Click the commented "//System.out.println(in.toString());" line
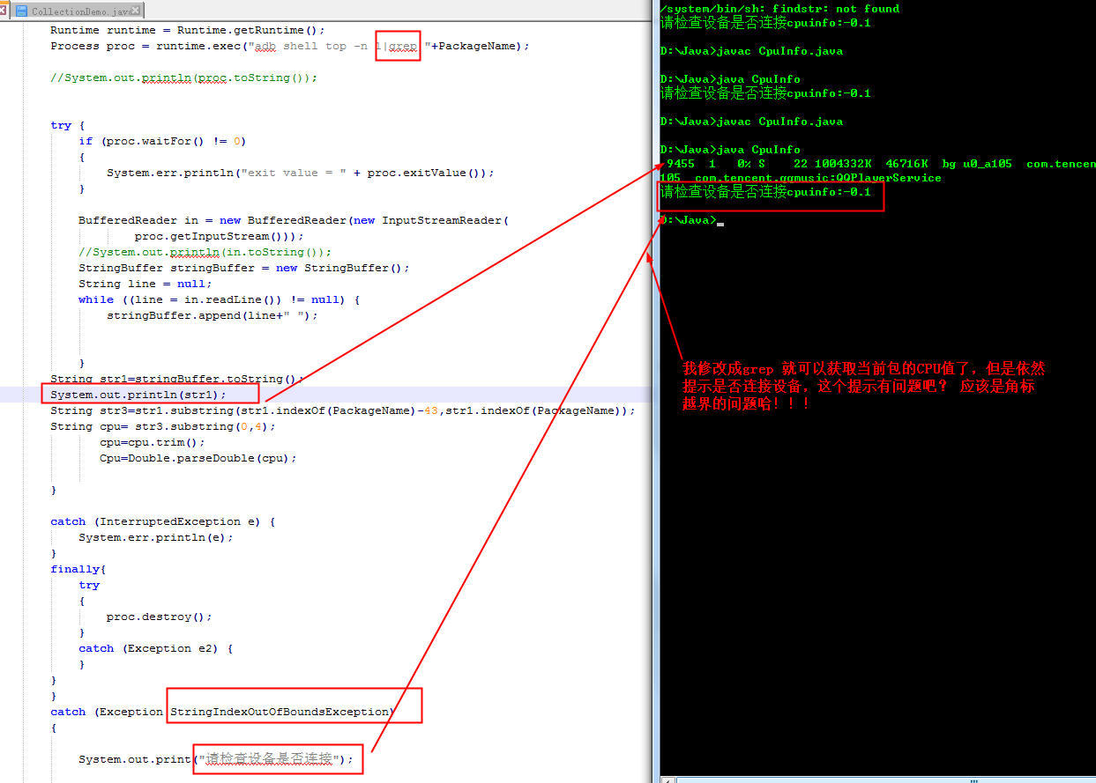 click(x=205, y=252)
